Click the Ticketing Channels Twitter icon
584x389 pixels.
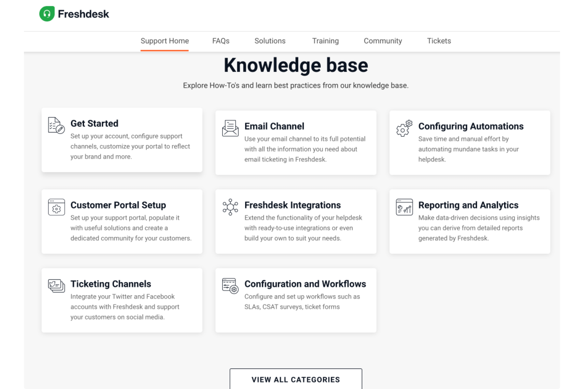point(56,286)
